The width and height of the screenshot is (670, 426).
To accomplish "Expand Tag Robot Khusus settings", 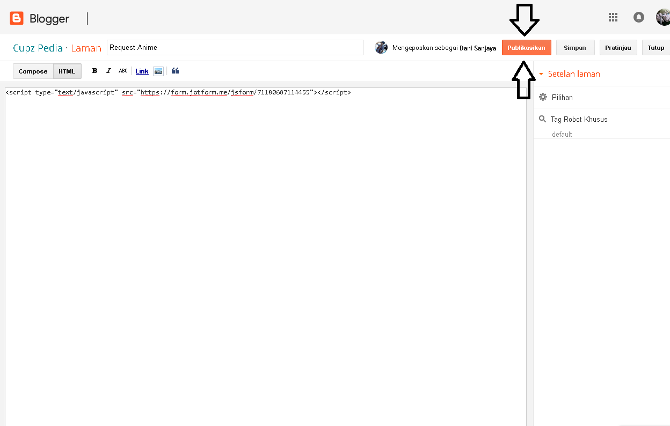I will (x=579, y=119).
